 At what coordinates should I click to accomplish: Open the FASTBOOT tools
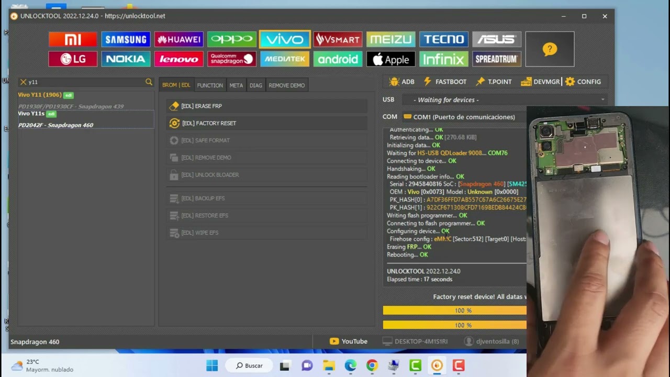pos(445,82)
